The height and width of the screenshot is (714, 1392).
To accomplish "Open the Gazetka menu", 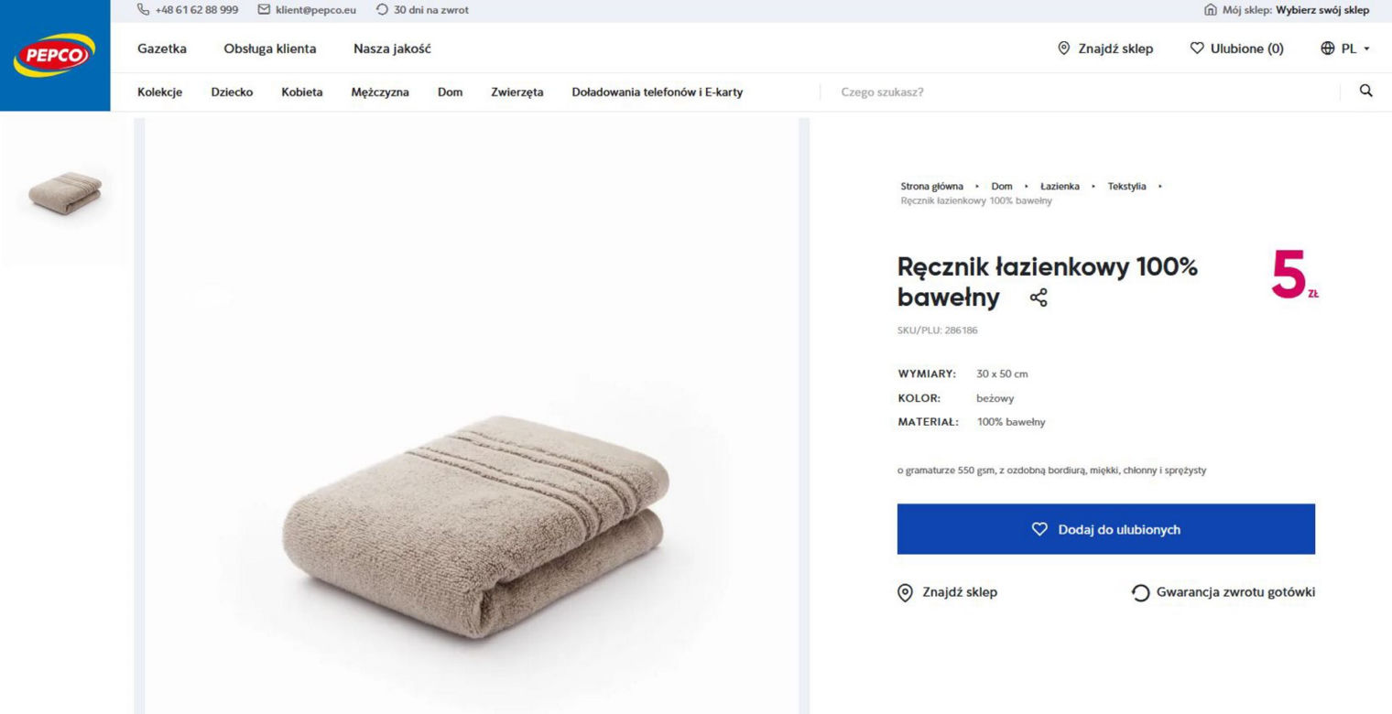I will point(162,49).
